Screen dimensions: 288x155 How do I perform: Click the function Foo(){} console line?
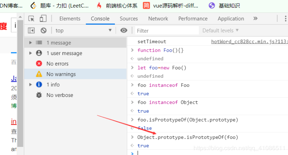click(160, 50)
